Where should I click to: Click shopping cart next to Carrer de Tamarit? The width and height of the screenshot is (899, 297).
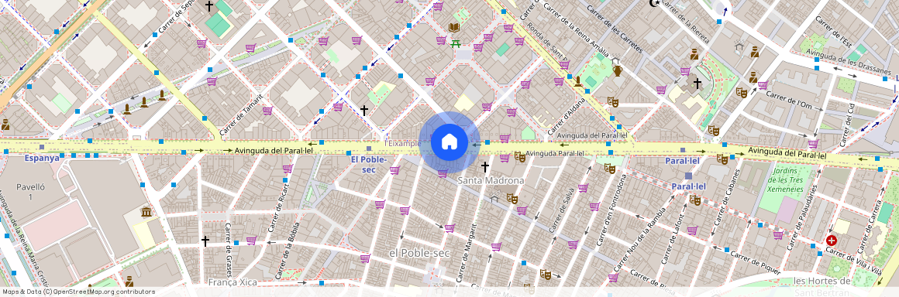267,111
